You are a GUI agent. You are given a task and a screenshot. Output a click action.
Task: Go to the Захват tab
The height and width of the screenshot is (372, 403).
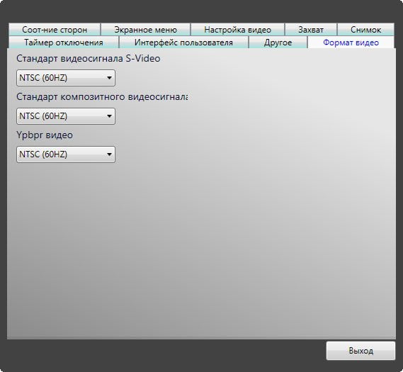coord(311,30)
